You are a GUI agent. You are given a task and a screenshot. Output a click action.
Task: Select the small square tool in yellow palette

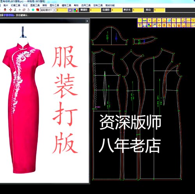(x=150, y=20)
